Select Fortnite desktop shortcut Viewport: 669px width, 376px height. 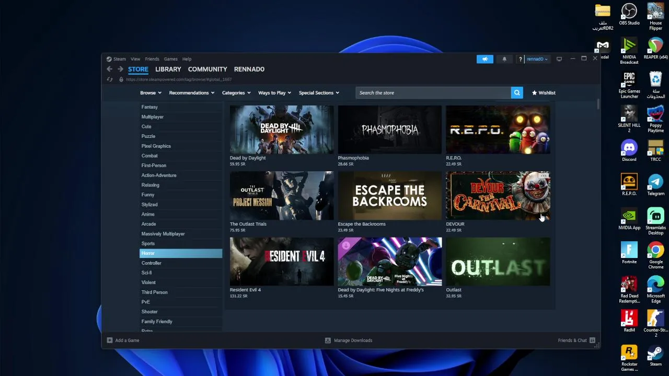point(629,253)
